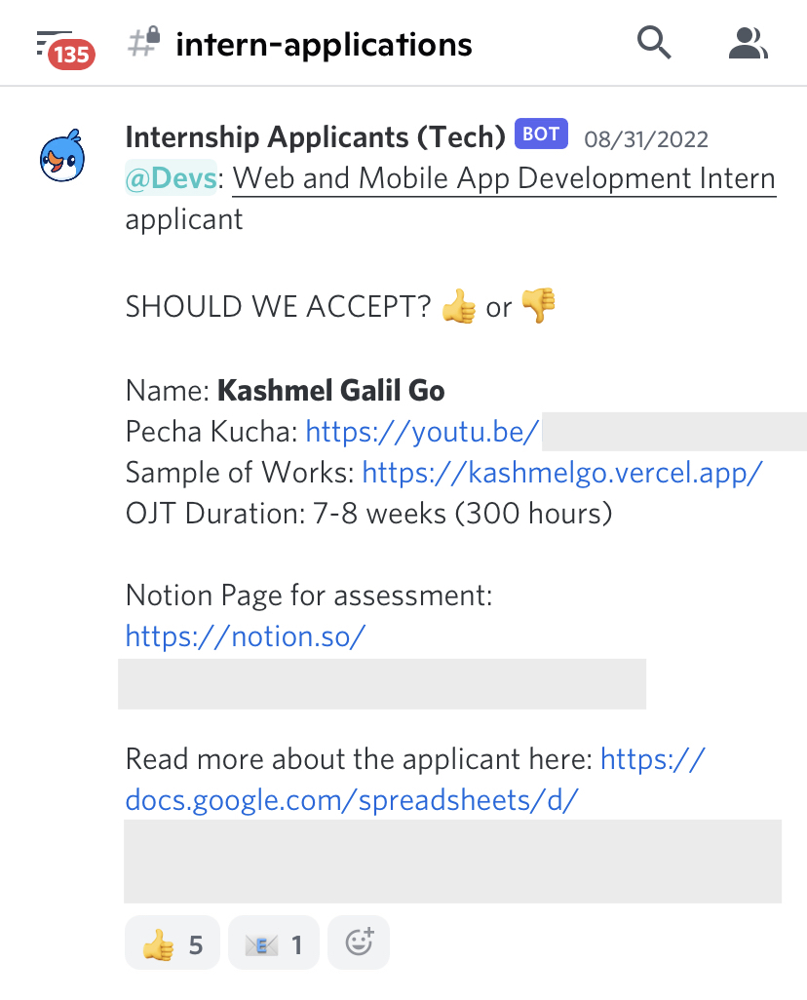
Task: Open the search icon in the top bar
Action: pyautogui.click(x=654, y=43)
